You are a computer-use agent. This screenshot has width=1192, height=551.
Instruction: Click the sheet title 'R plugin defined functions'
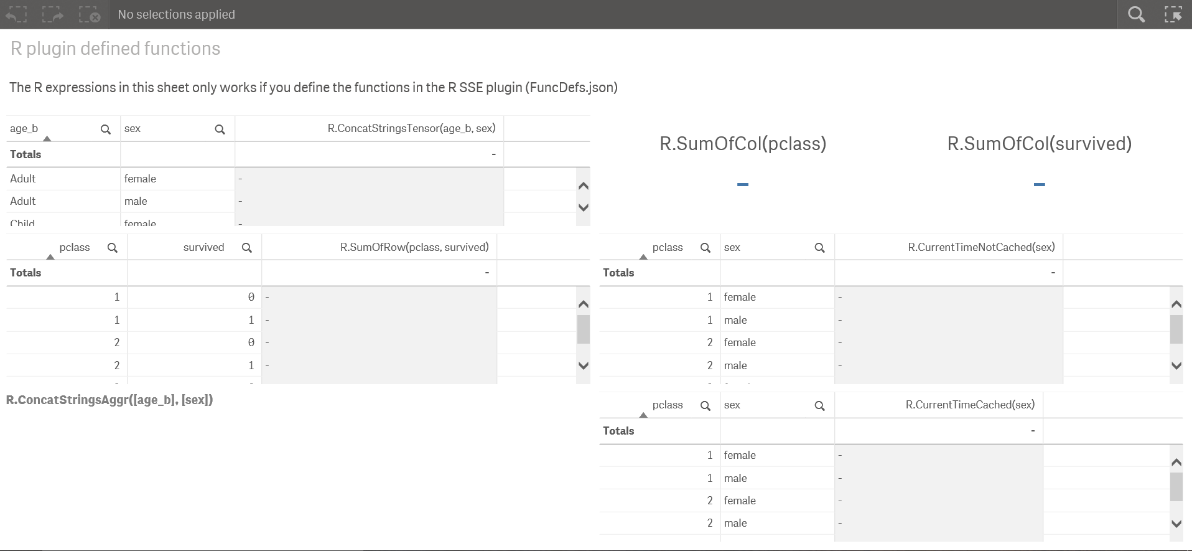[115, 49]
